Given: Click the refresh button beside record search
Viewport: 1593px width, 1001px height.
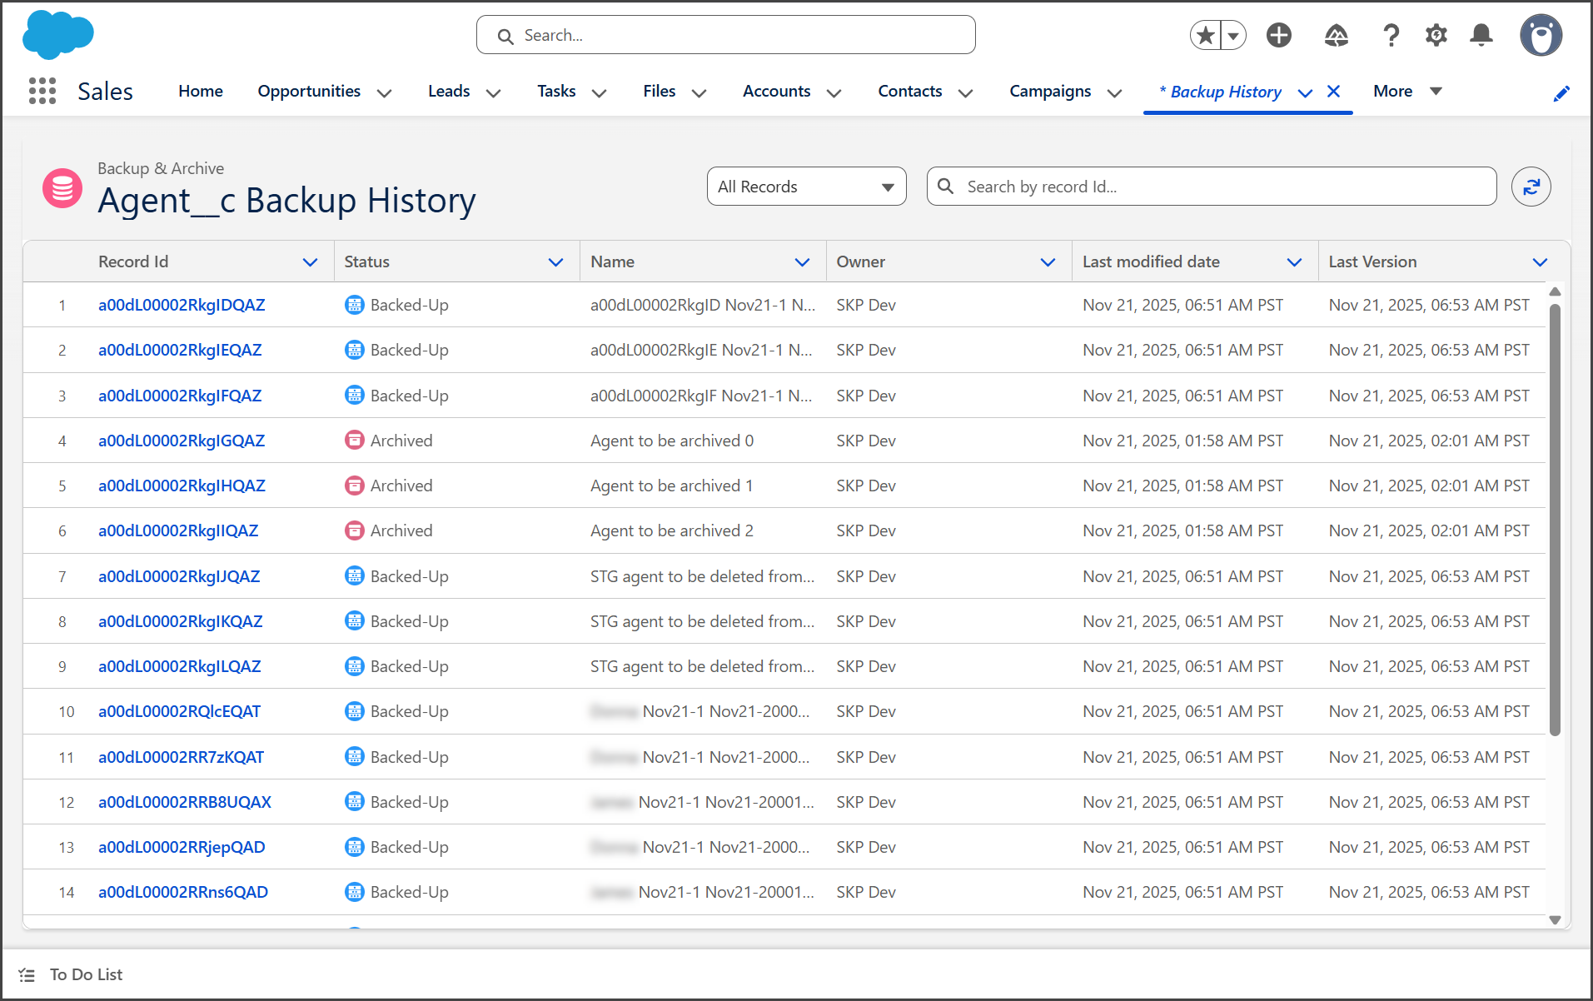Looking at the screenshot, I should tap(1531, 187).
